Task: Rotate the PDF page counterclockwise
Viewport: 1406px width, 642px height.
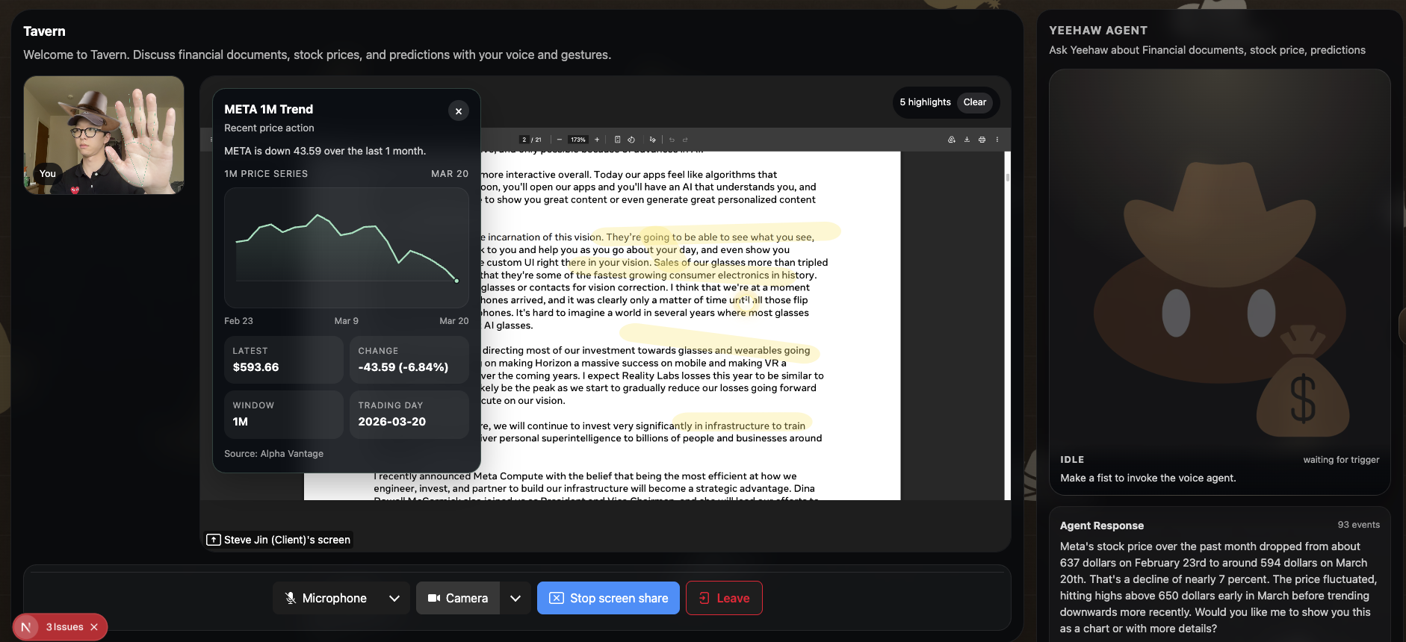Action: [631, 140]
